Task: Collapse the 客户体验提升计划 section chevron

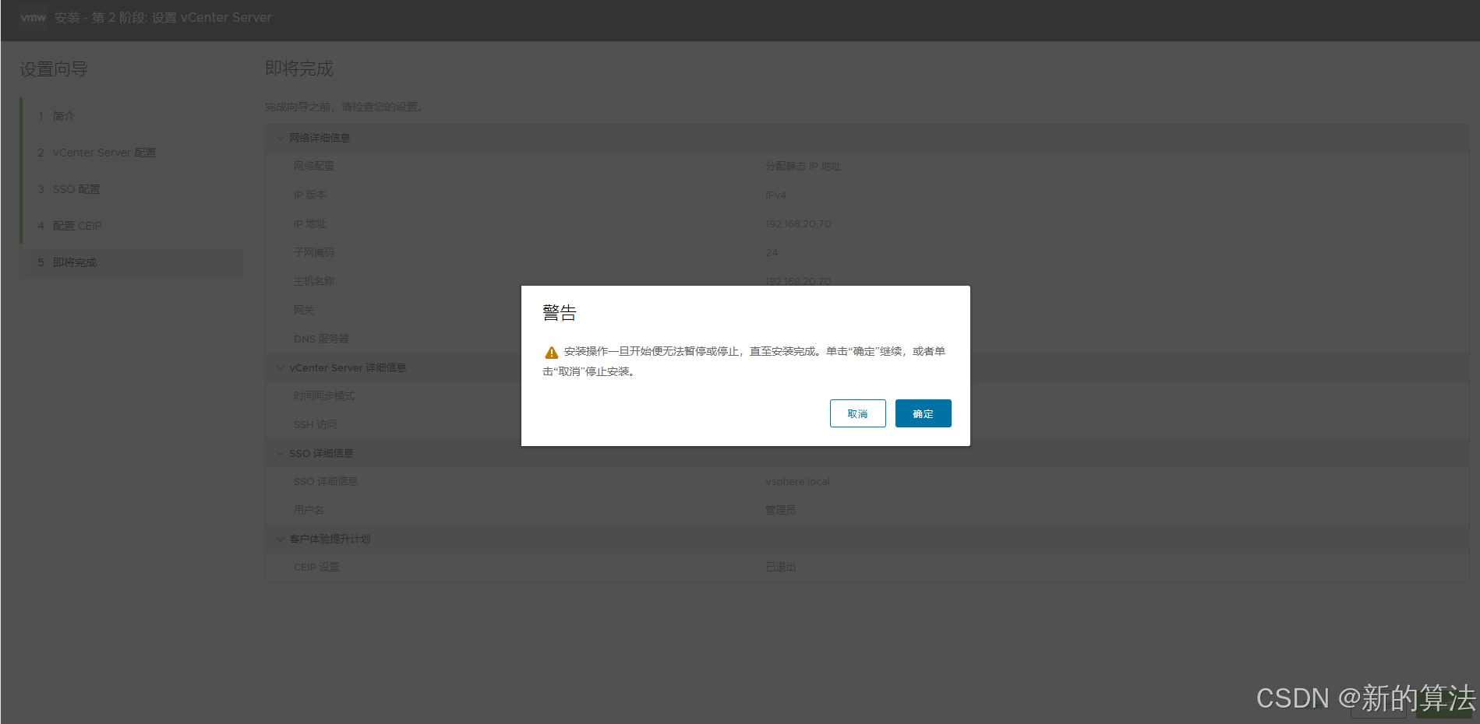Action: pos(281,539)
